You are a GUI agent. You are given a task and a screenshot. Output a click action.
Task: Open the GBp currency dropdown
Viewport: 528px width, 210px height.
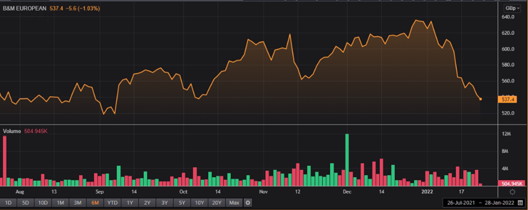tap(512, 8)
